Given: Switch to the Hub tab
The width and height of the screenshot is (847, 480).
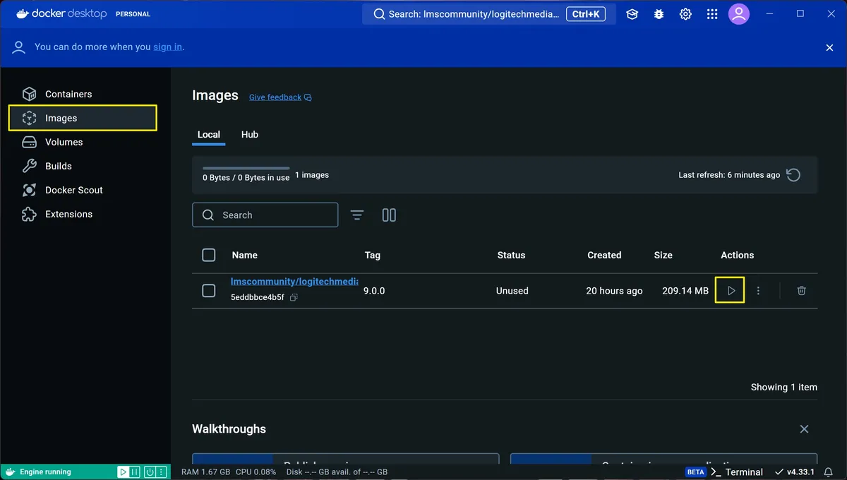Looking at the screenshot, I should [250, 134].
